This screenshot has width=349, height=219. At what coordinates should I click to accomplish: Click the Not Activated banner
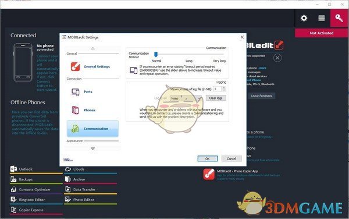point(322,33)
